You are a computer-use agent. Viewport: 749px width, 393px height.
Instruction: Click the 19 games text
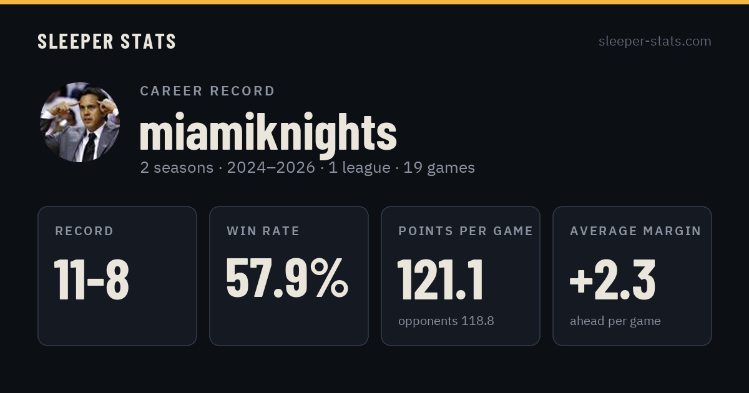[x=439, y=168]
